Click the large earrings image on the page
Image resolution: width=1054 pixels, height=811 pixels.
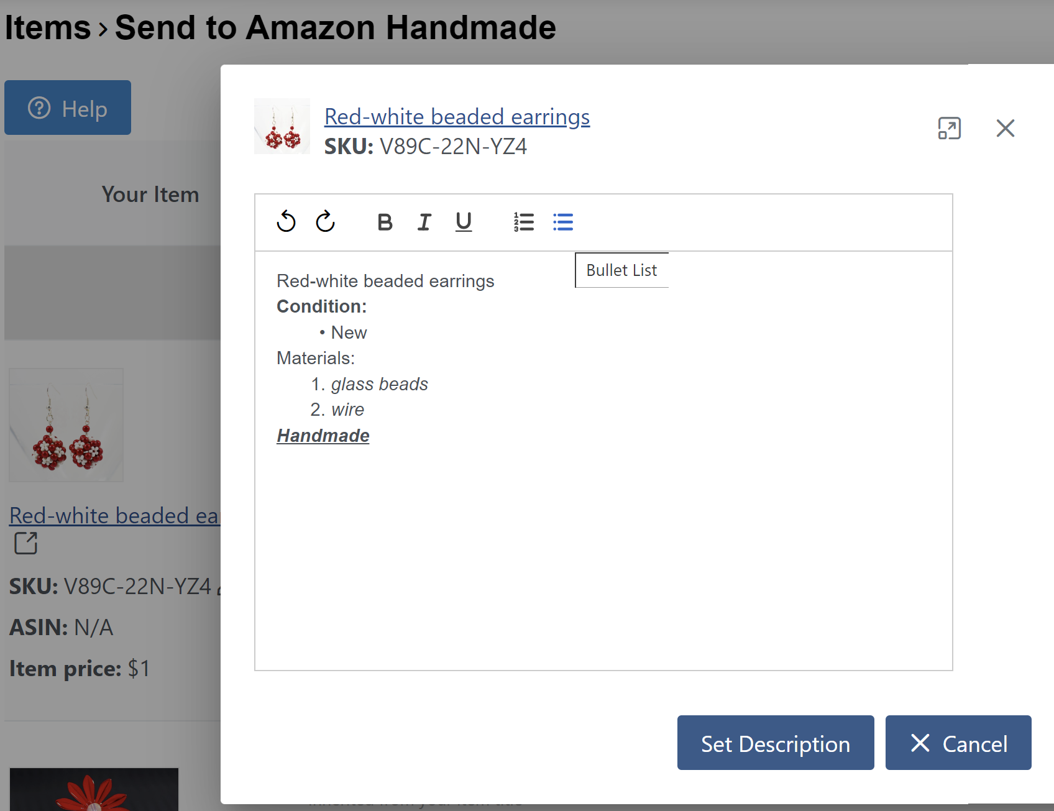click(x=66, y=425)
